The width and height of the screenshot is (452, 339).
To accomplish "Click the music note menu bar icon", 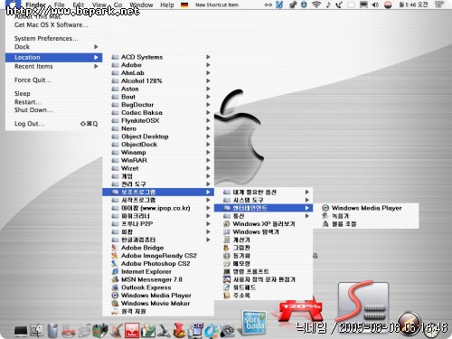I will point(328,5).
